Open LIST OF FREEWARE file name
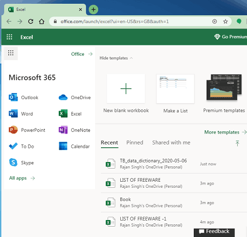 pos(140,180)
